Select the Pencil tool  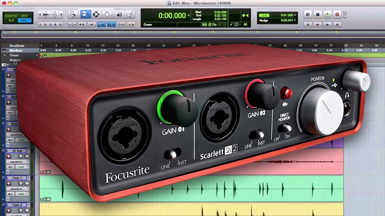130,14
